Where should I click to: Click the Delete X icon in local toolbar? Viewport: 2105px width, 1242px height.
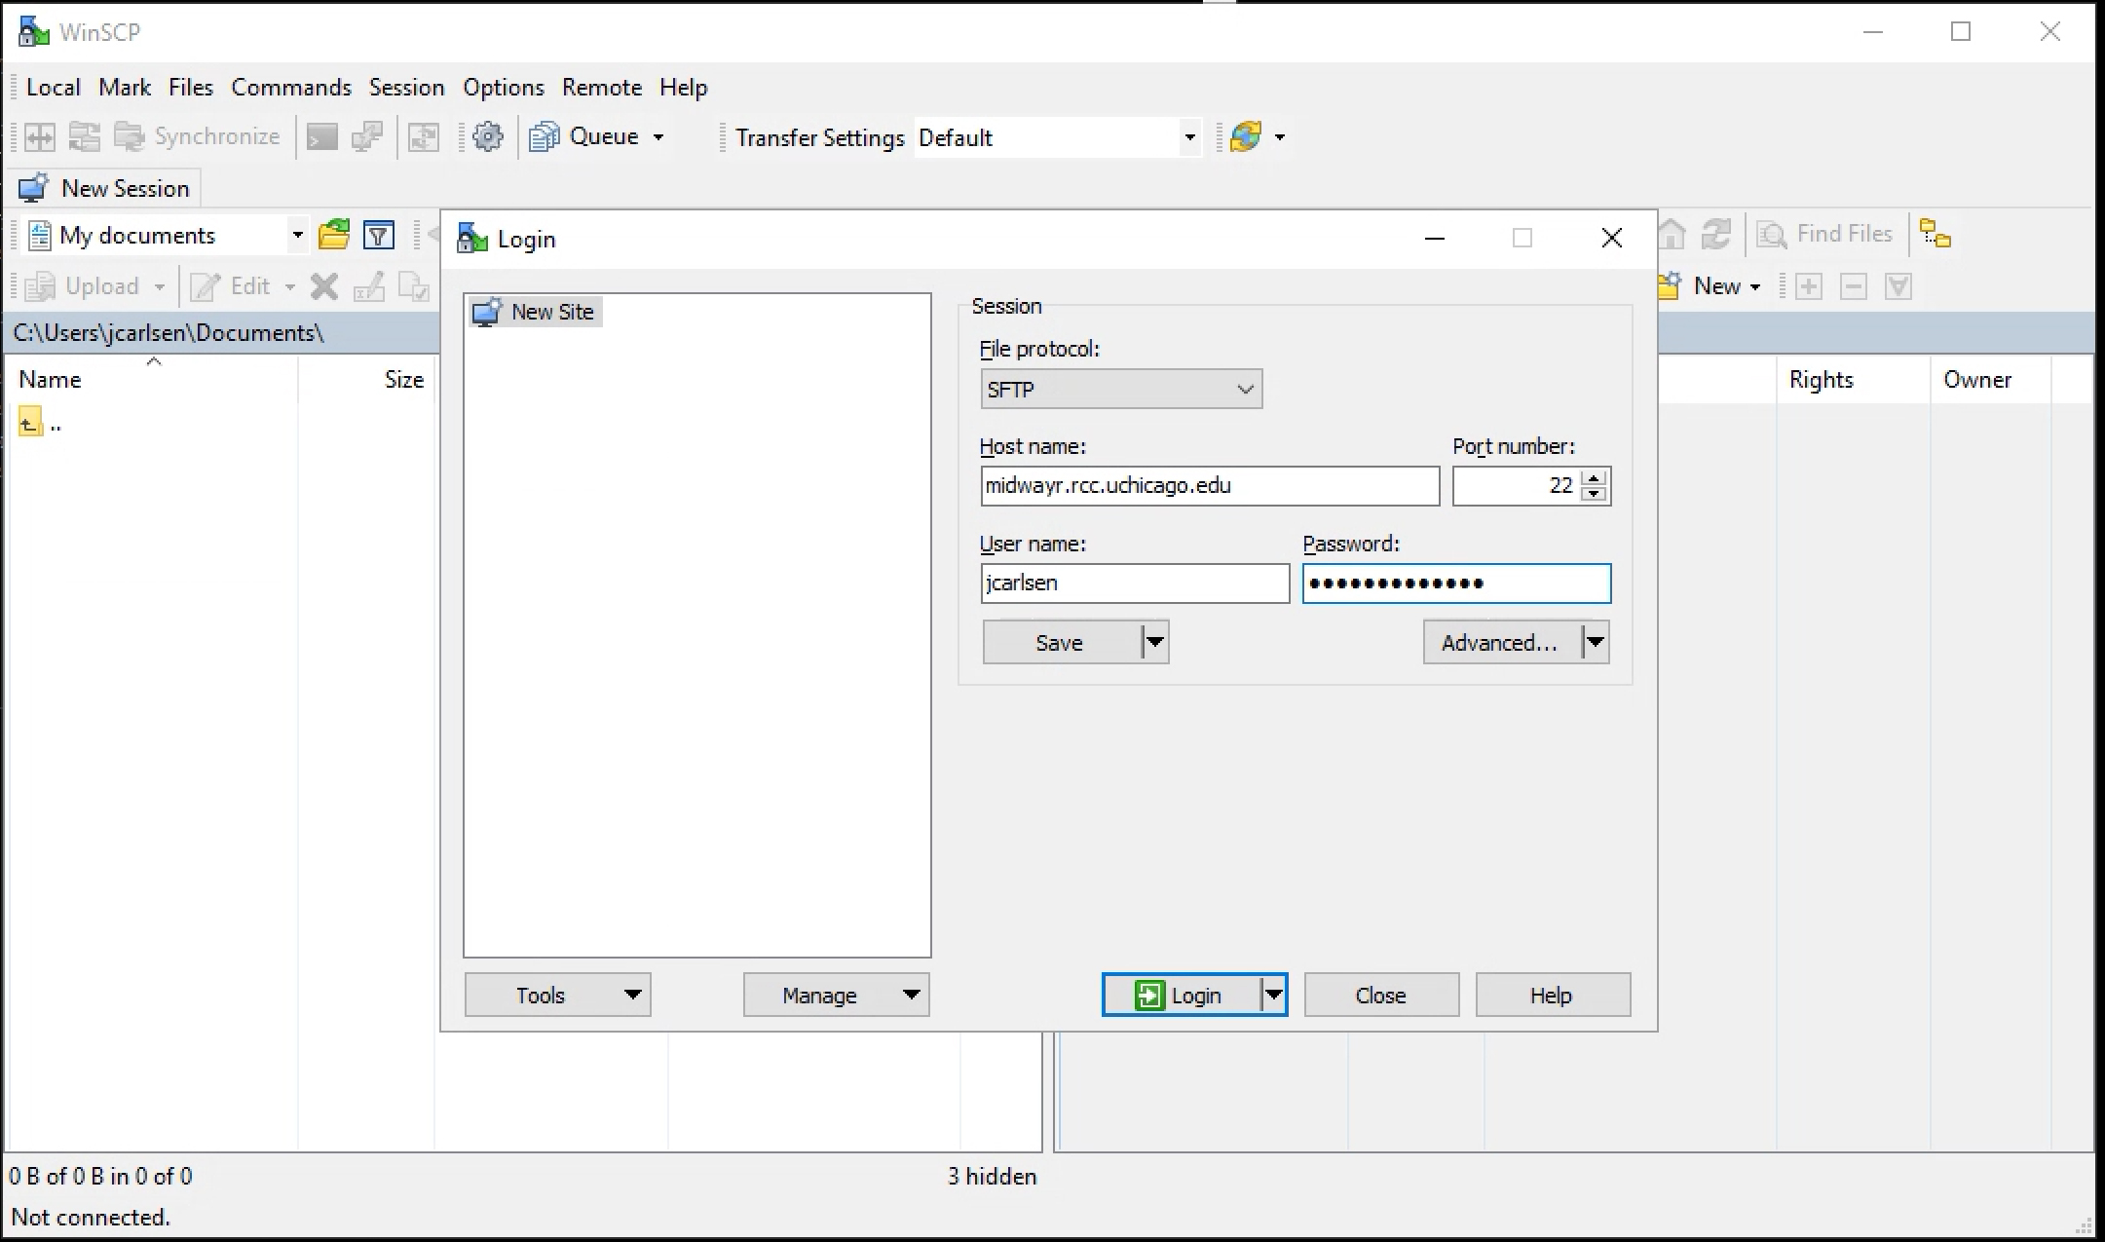[323, 286]
